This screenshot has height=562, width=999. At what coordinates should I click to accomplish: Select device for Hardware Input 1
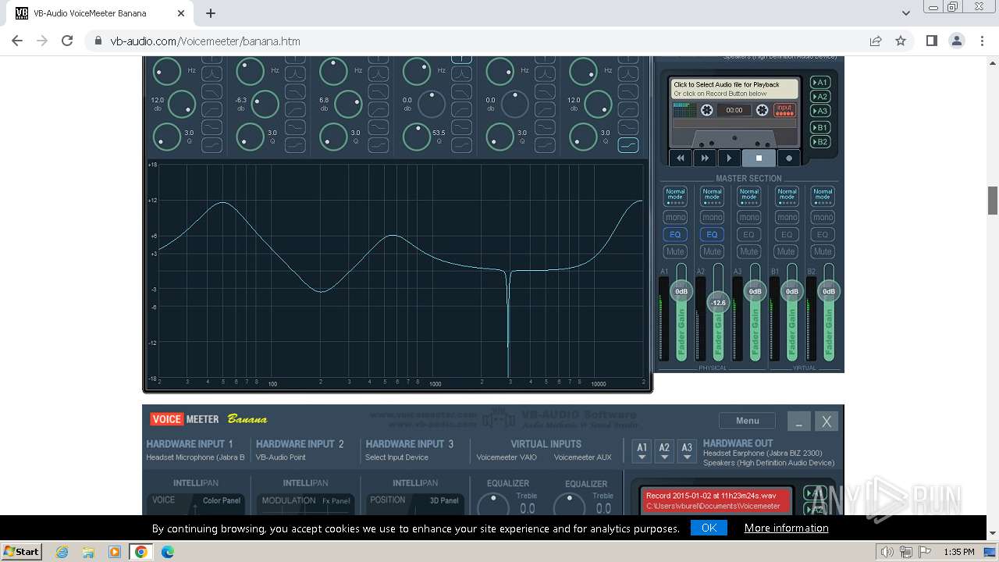point(195,457)
